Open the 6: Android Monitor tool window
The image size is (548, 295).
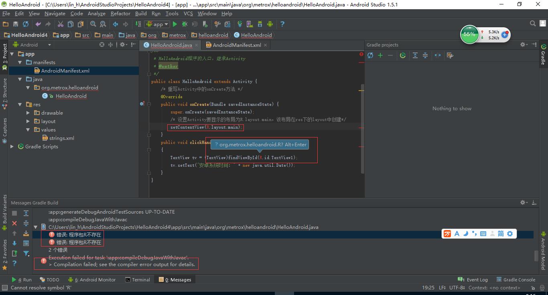[x=92, y=280]
